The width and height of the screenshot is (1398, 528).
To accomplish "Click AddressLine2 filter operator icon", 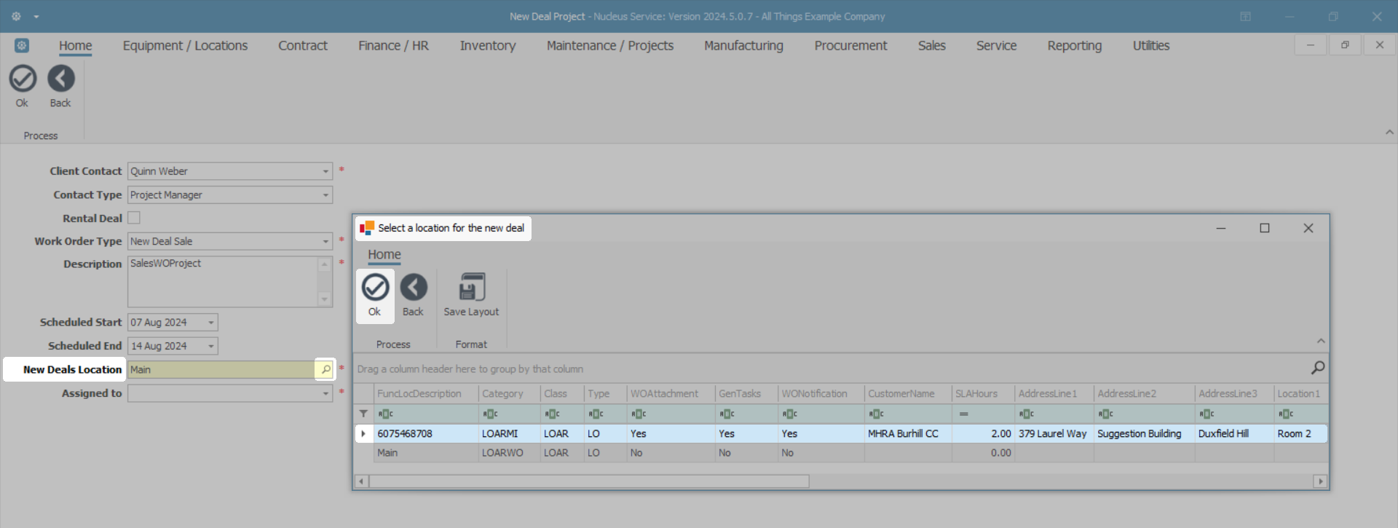I will pos(1106,414).
